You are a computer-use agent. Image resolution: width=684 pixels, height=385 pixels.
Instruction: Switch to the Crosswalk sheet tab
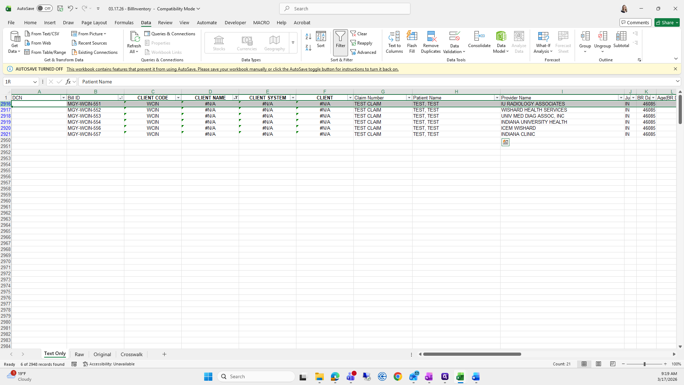(131, 354)
